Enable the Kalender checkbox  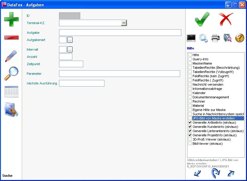coord(190,93)
